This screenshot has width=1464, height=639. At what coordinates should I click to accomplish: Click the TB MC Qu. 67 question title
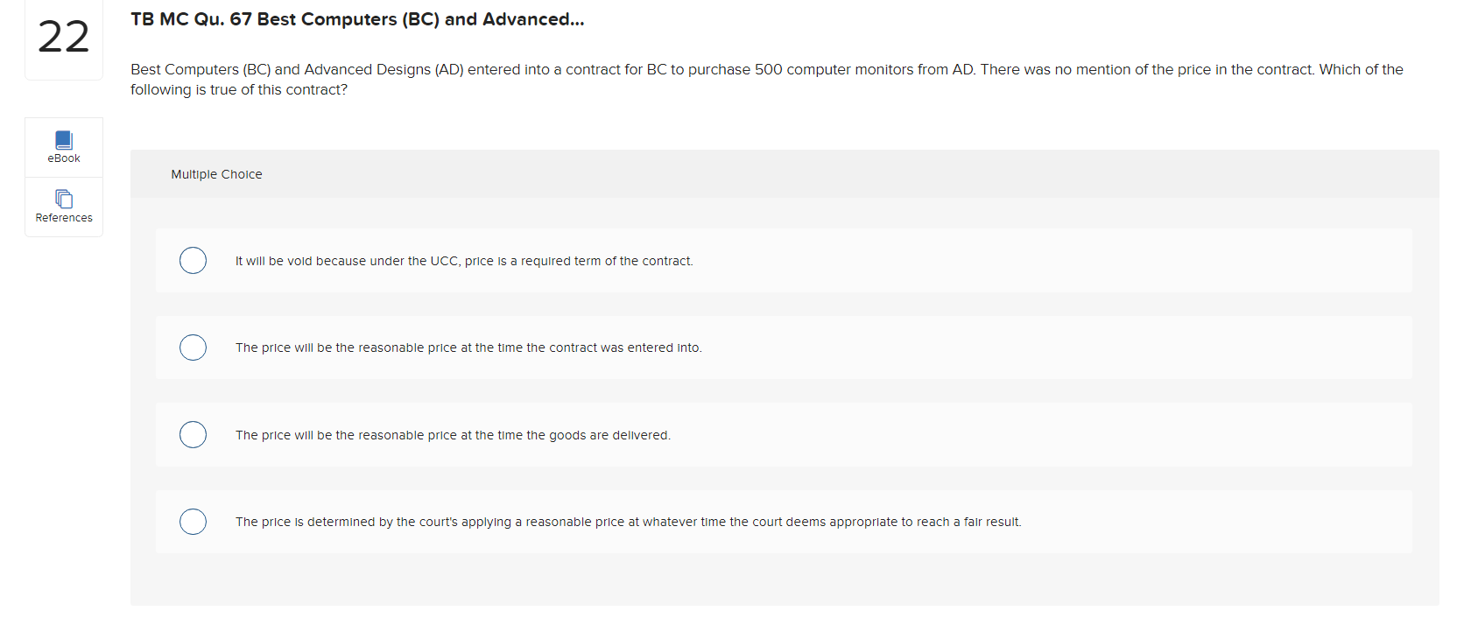point(357,18)
